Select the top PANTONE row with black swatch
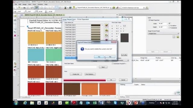The width and height of the screenshot is (193, 108). 83,25
